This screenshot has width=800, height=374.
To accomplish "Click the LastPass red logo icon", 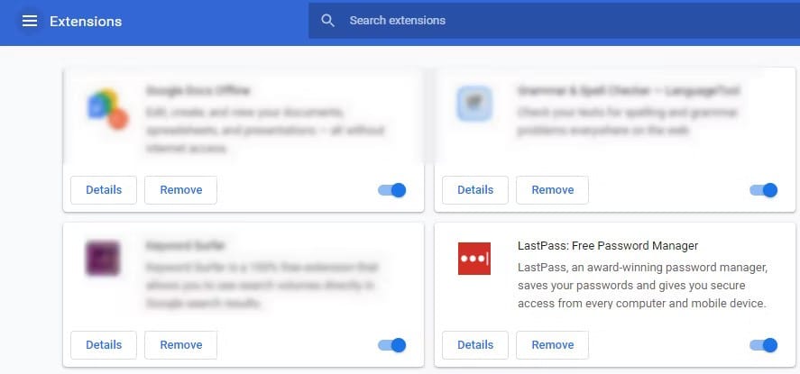I will coord(474,259).
